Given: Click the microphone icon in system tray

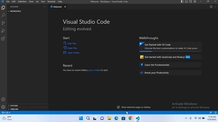Looking at the screenshot, I should point(190,118).
